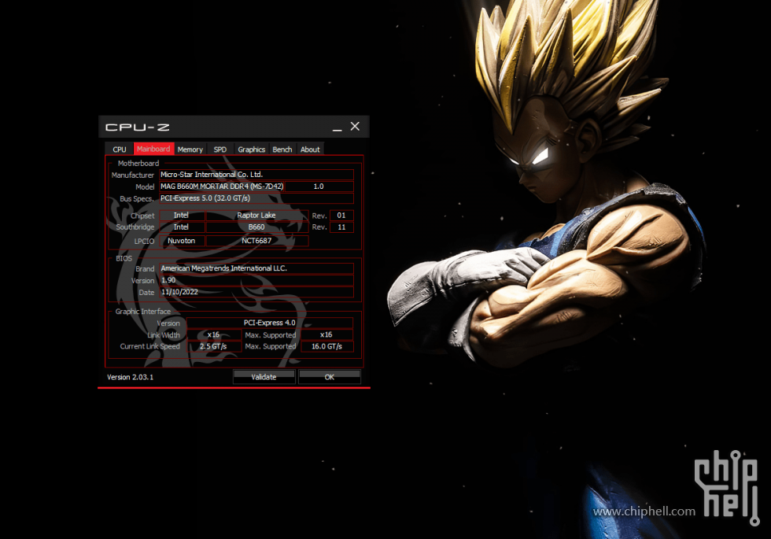Image resolution: width=771 pixels, height=539 pixels.
Task: Confirm with the OK button
Action: 330,377
